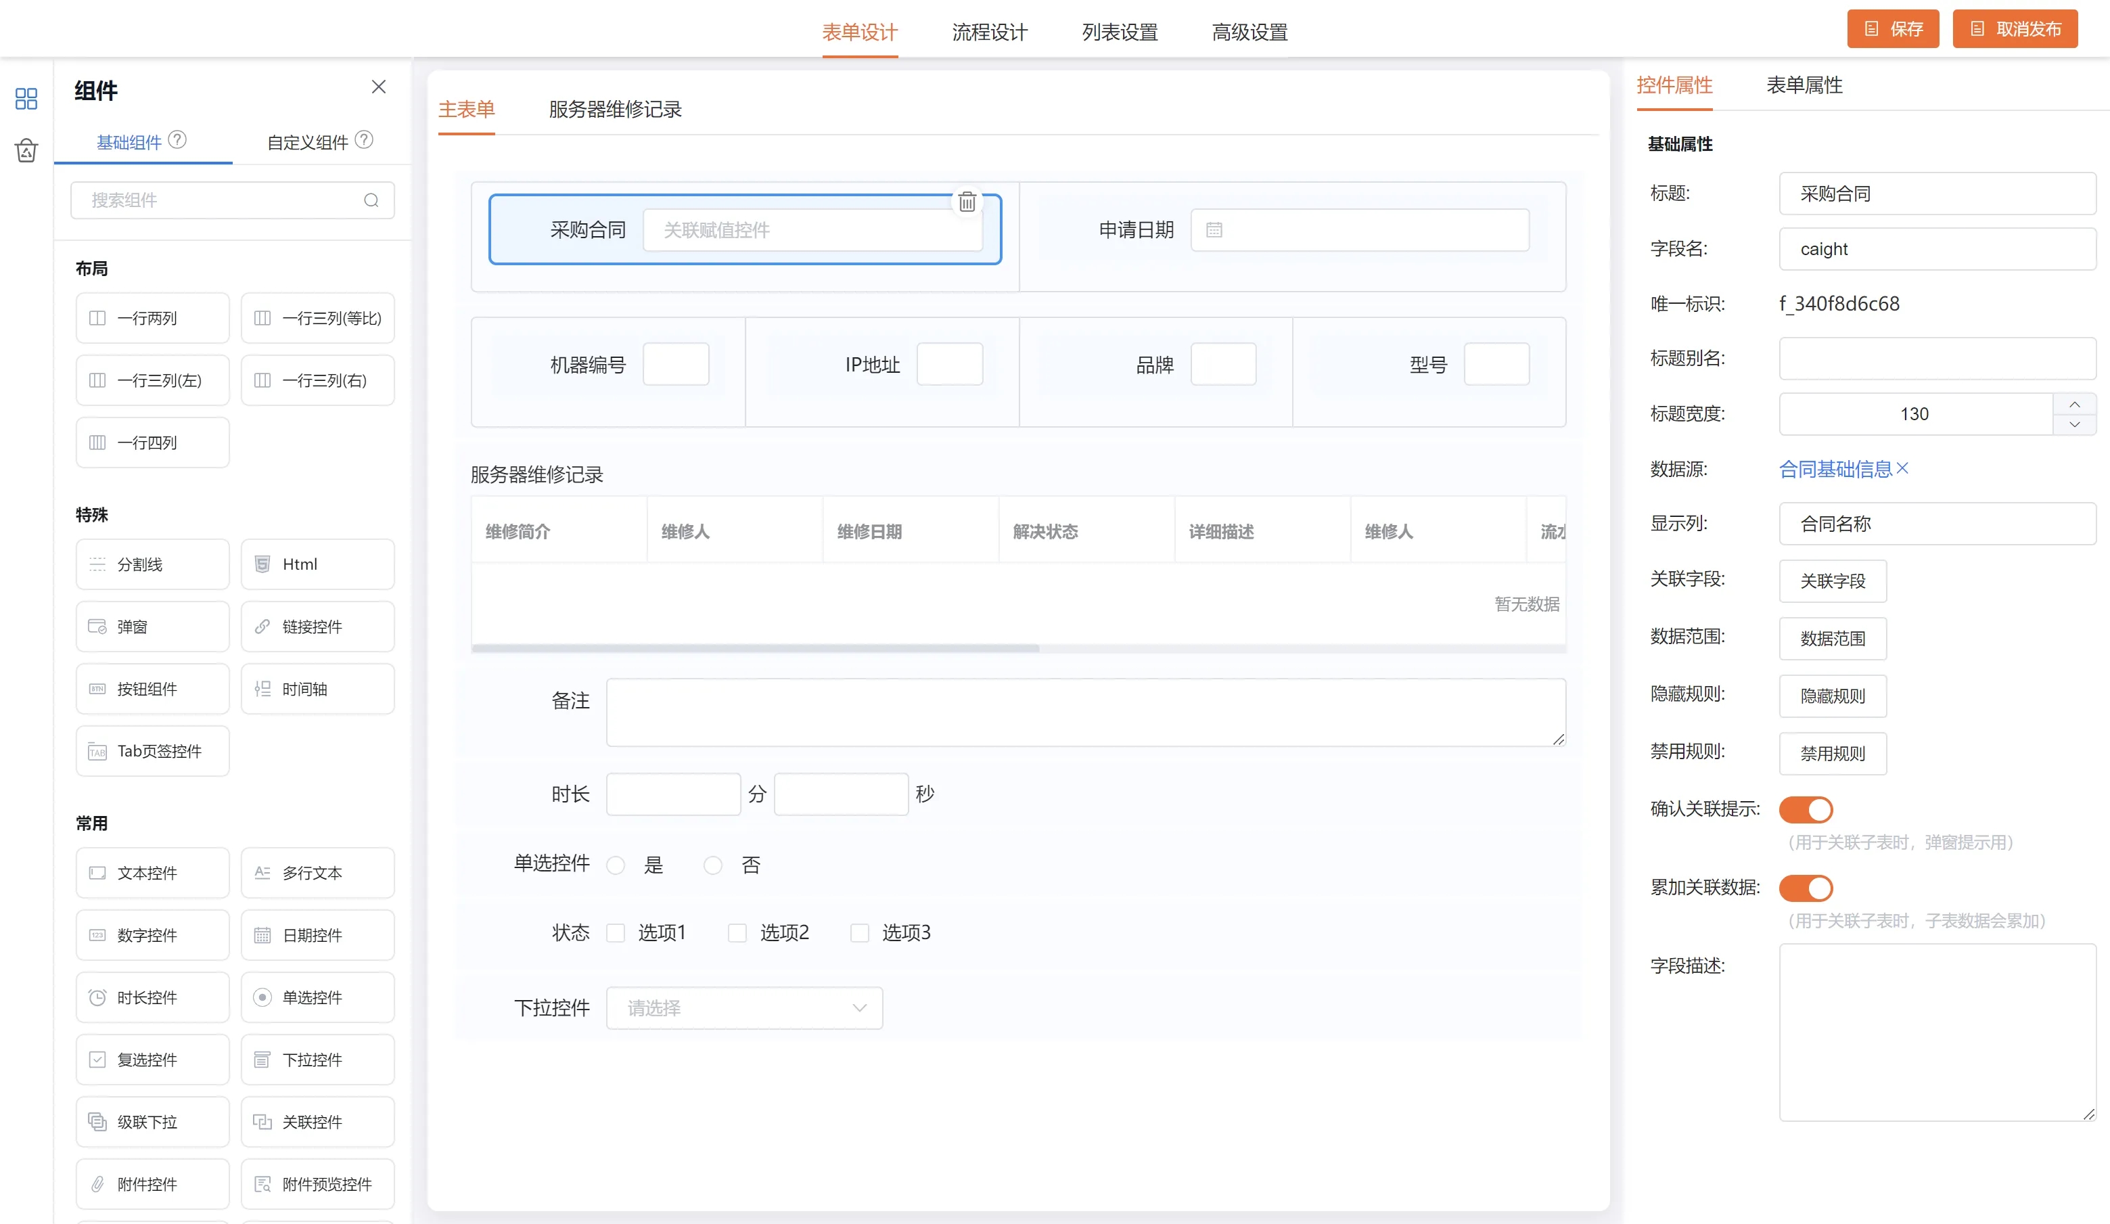Click the component grid sidebar icon
The image size is (2110, 1224).
pyautogui.click(x=26, y=99)
